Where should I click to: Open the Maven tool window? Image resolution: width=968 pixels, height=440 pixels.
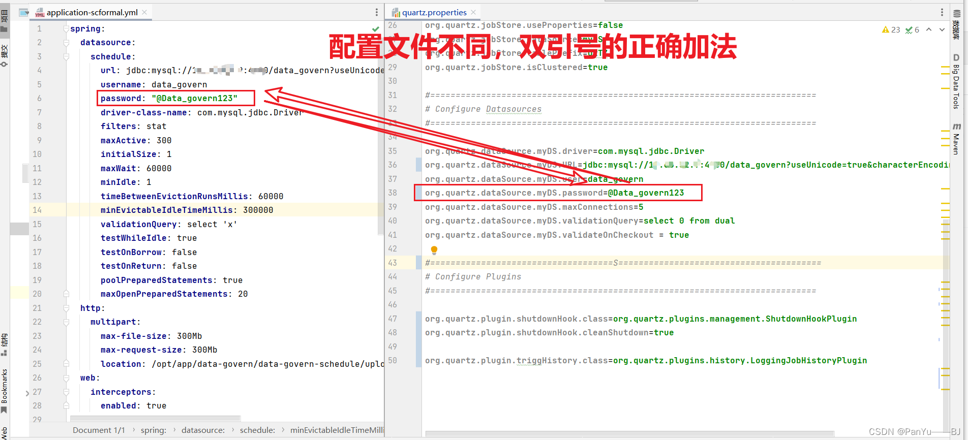[956, 139]
